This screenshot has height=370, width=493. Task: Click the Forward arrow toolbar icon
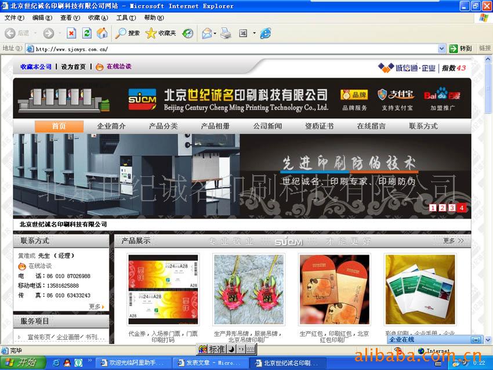(48, 33)
